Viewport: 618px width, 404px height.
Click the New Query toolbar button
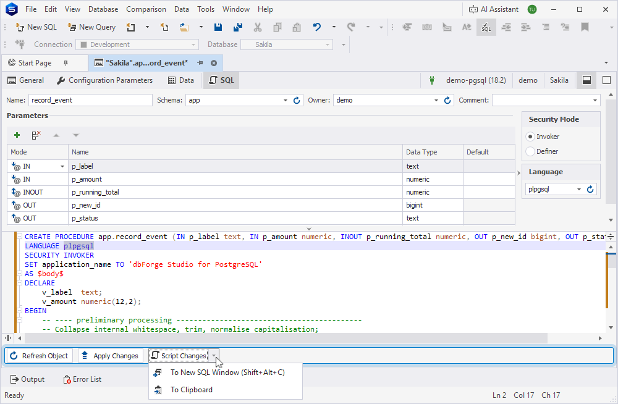coord(91,27)
